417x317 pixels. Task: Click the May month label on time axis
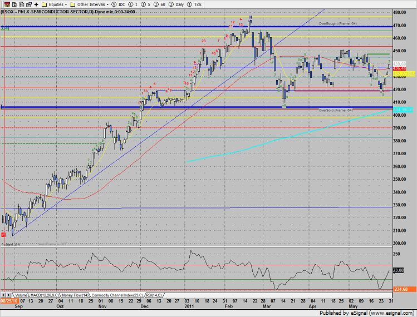coord(353,306)
